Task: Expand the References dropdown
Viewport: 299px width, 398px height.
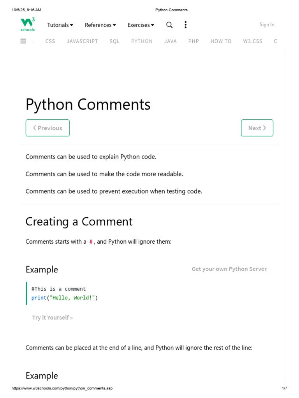Action: point(100,25)
